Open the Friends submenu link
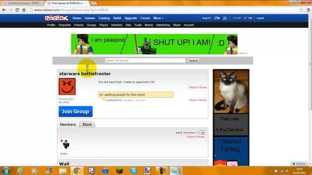312x175 pixels. tap(79, 25)
